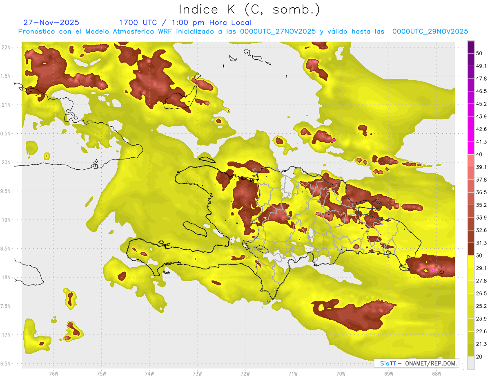The image size is (490, 379).
Task: Click the 27-Nov-2025 date label
Action: [x=51, y=22]
